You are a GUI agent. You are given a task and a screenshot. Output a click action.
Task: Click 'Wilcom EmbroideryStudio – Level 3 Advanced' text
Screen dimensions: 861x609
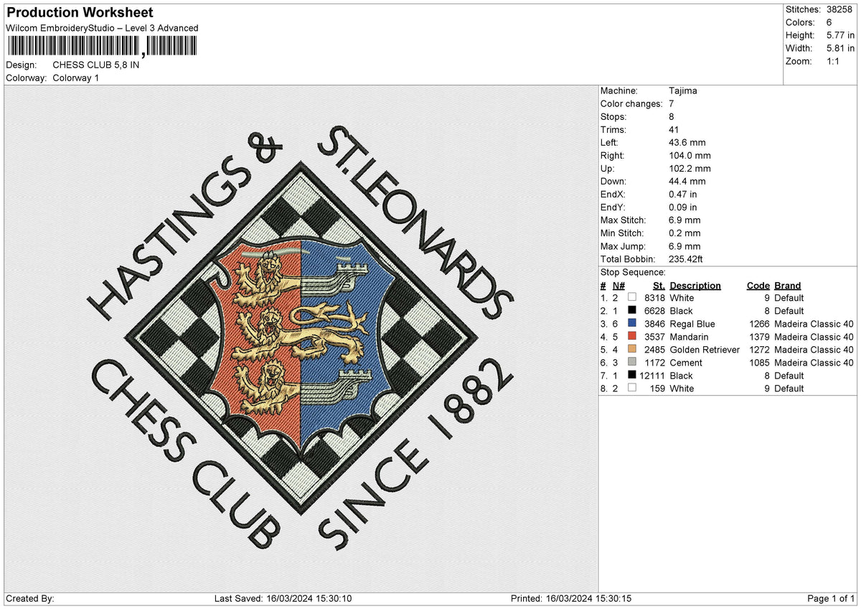pyautogui.click(x=102, y=28)
